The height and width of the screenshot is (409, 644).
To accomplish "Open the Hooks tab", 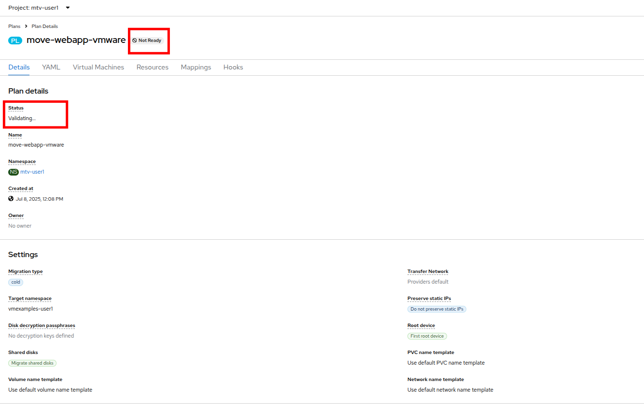I will tap(233, 68).
